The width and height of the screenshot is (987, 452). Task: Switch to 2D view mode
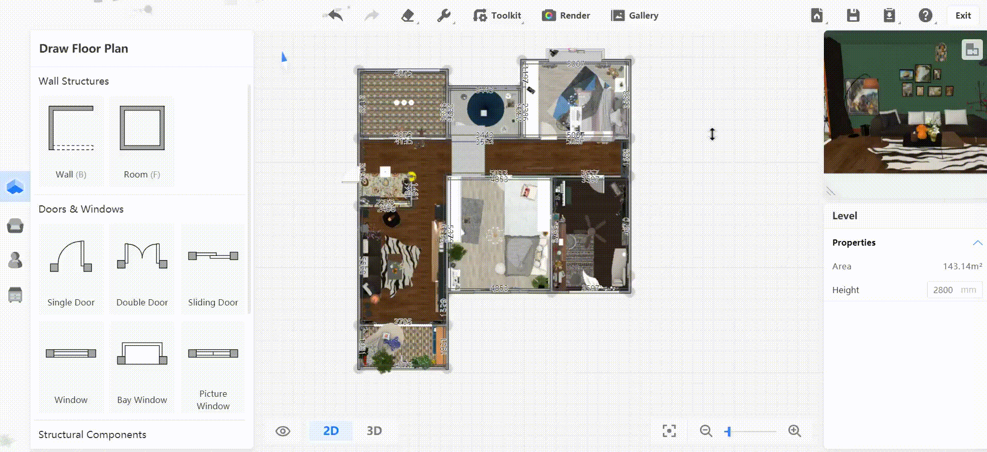point(331,431)
